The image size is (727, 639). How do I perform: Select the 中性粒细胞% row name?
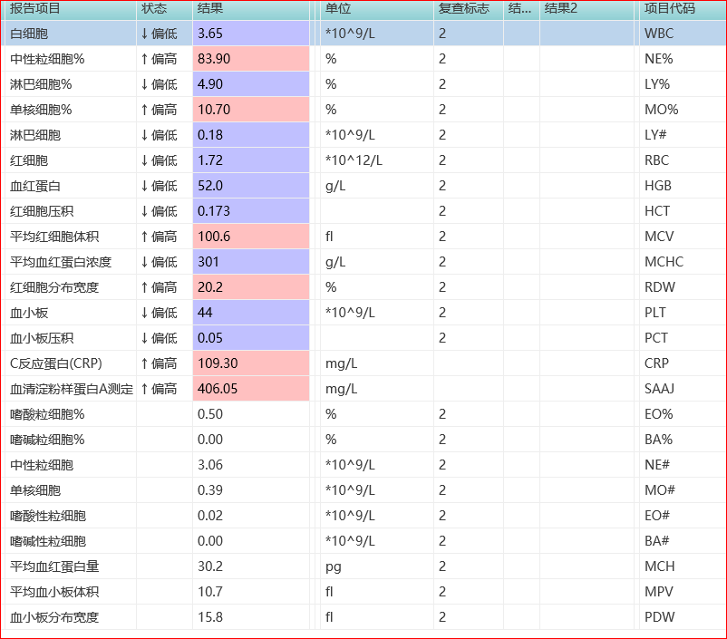point(47,59)
